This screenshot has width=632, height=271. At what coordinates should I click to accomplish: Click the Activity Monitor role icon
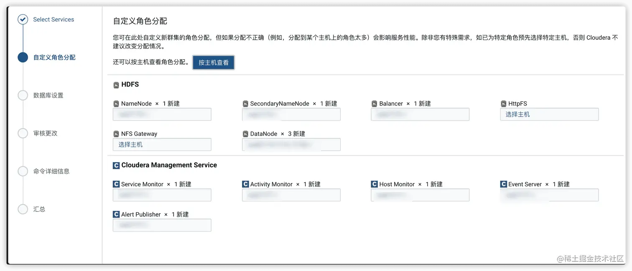[x=245, y=184]
